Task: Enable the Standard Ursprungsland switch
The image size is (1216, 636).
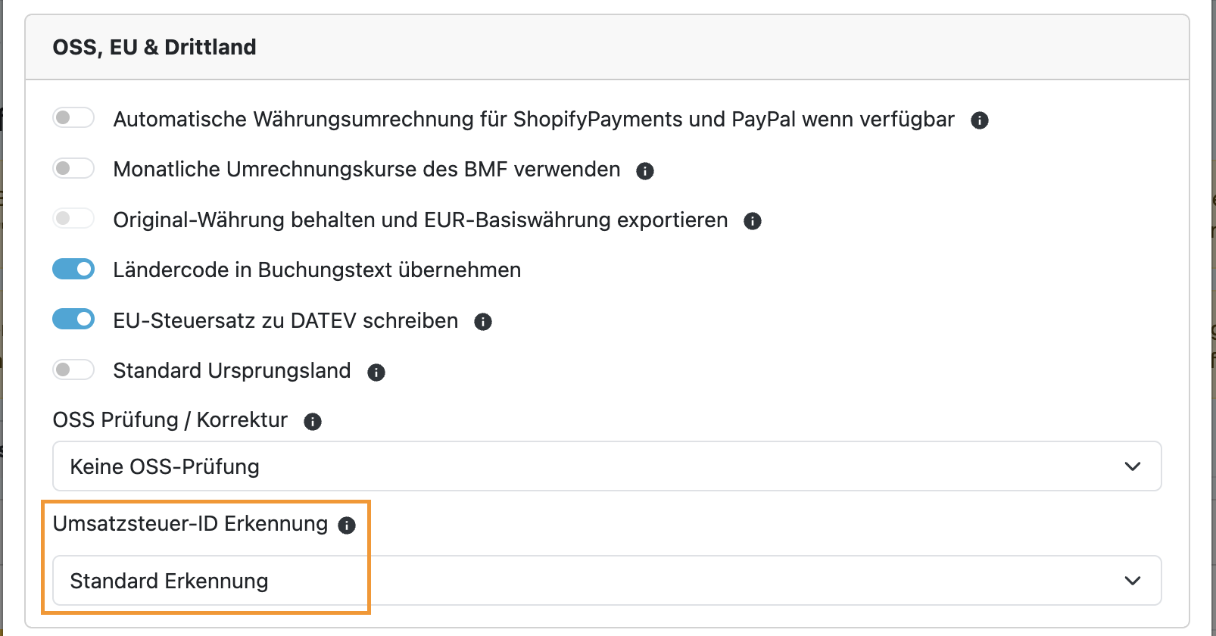Action: click(x=73, y=369)
